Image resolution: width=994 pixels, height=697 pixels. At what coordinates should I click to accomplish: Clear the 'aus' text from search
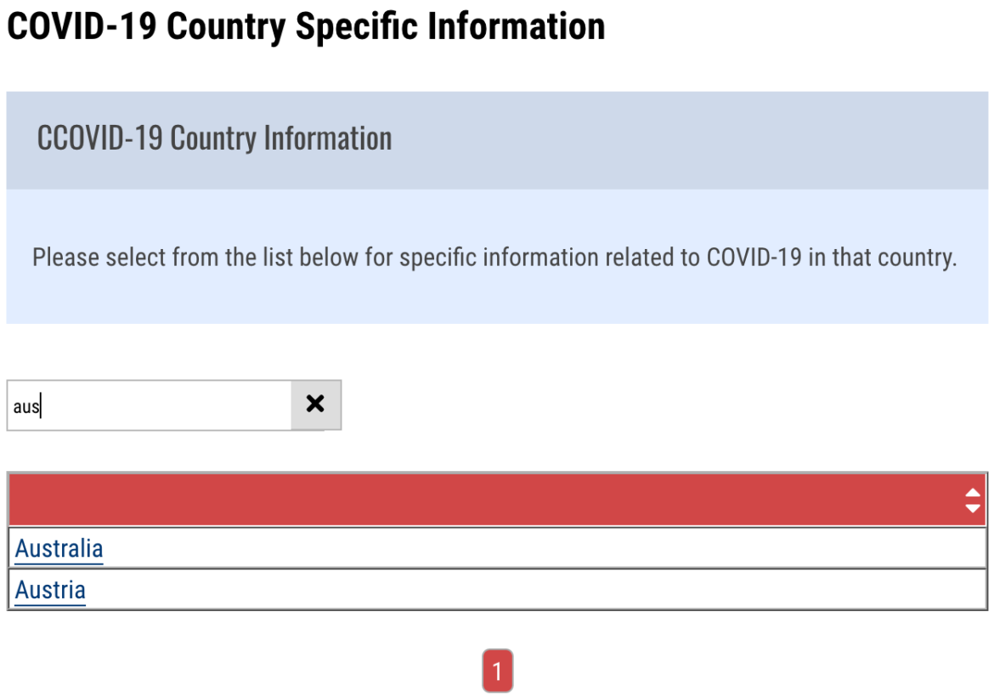pyautogui.click(x=315, y=405)
